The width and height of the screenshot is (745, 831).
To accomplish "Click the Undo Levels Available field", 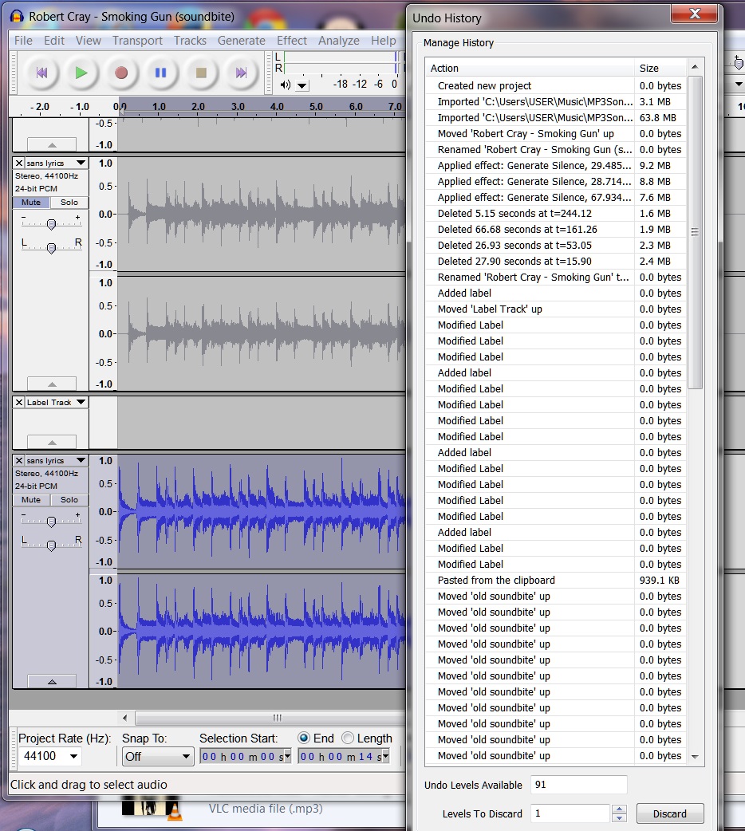I will tap(578, 785).
